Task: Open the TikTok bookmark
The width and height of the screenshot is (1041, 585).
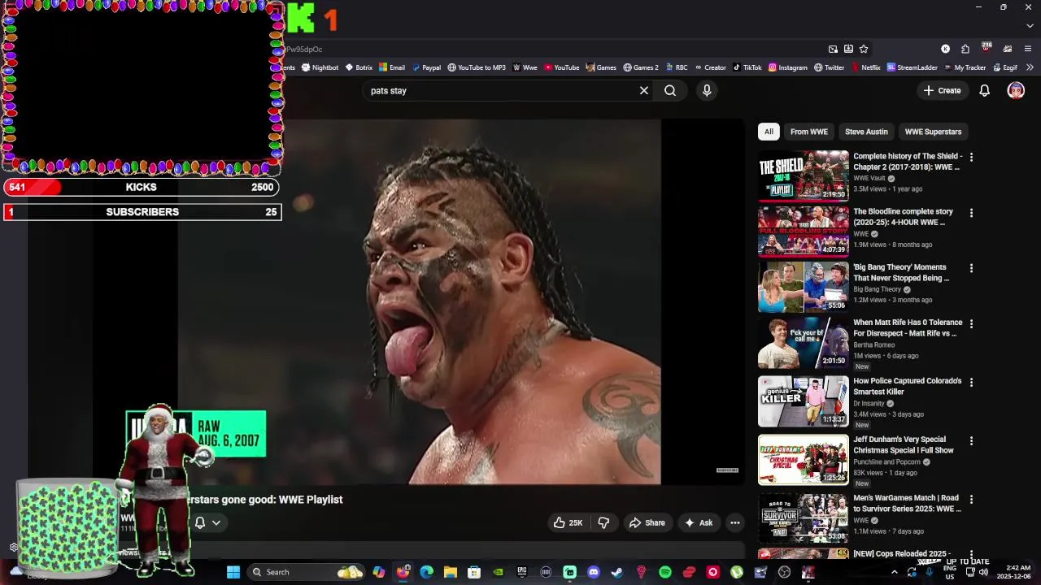Action: coord(747,67)
